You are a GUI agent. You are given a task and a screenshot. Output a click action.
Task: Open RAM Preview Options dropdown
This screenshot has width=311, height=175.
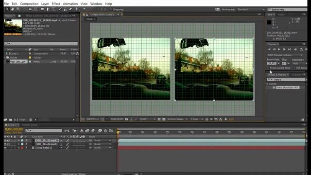pyautogui.click(x=285, y=55)
